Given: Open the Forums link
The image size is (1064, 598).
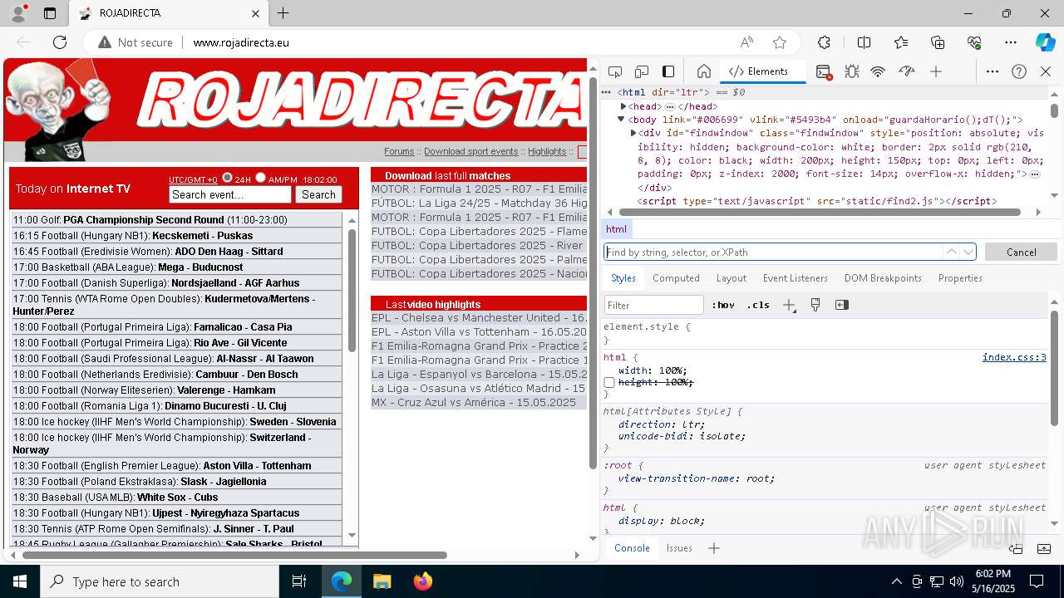Looking at the screenshot, I should (x=399, y=151).
